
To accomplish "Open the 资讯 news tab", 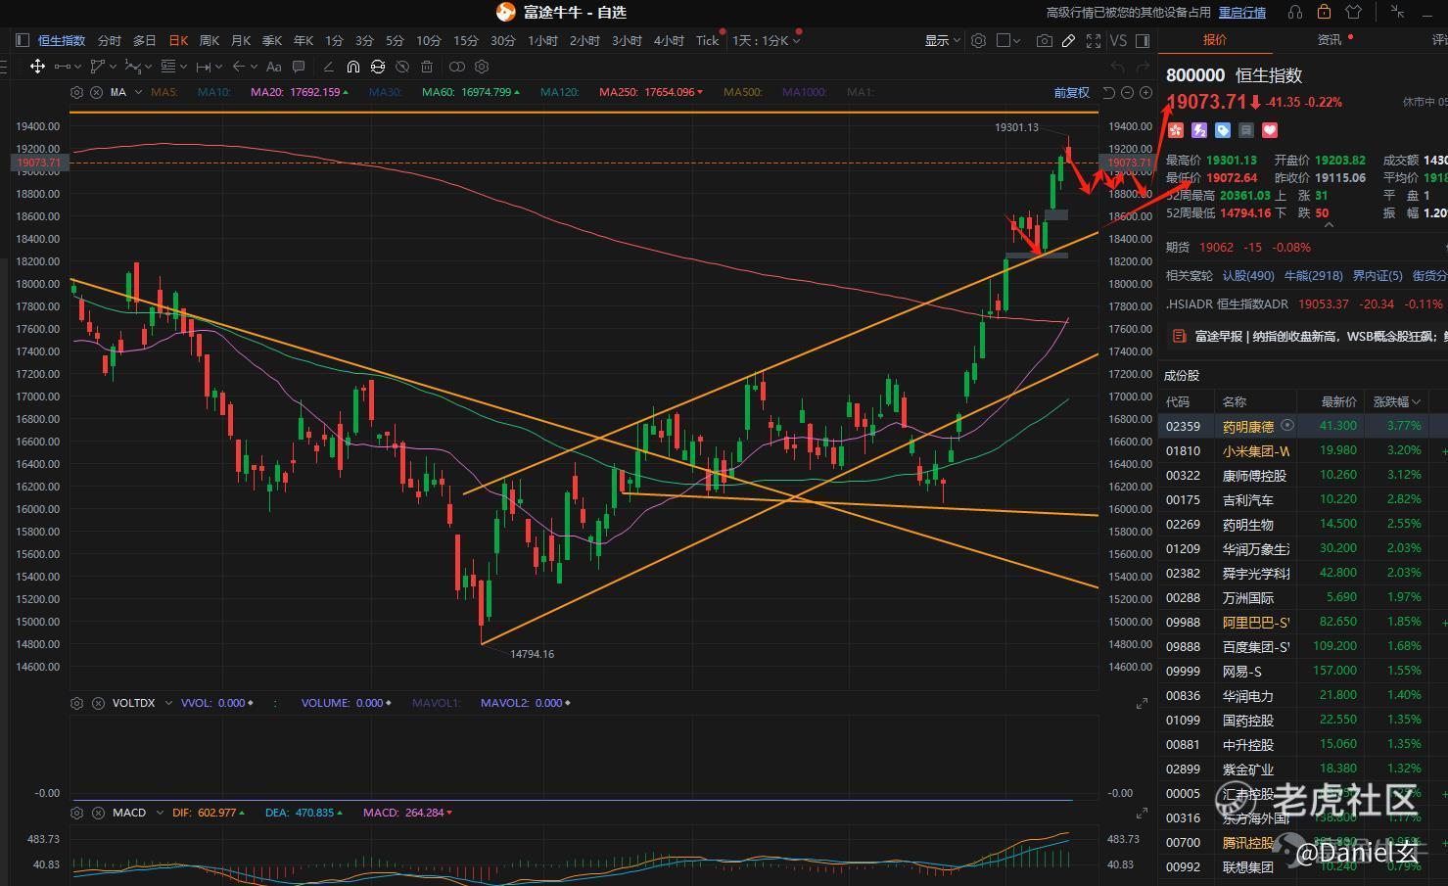I will [x=1329, y=39].
